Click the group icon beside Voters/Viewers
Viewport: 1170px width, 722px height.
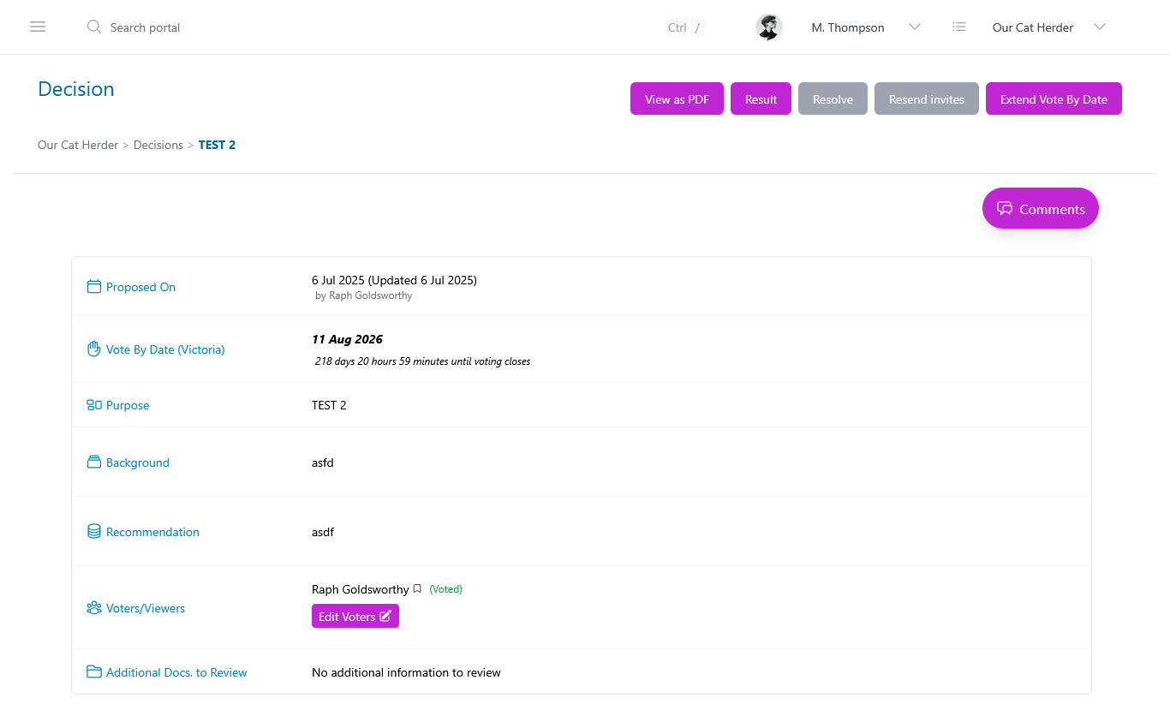(94, 607)
